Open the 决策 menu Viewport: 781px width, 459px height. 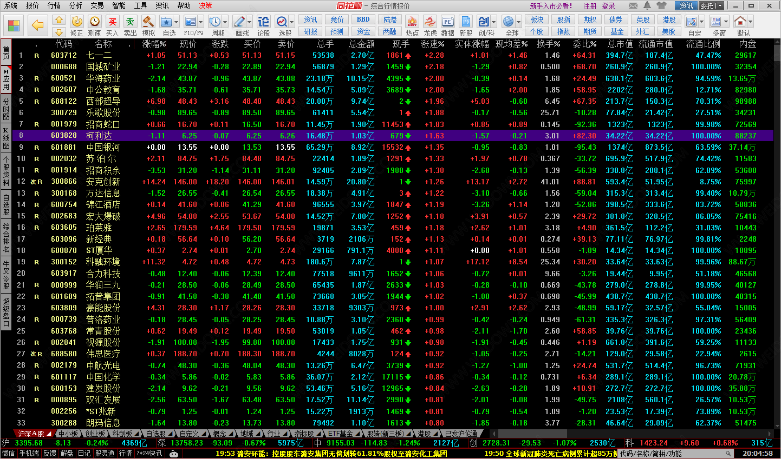(206, 5)
